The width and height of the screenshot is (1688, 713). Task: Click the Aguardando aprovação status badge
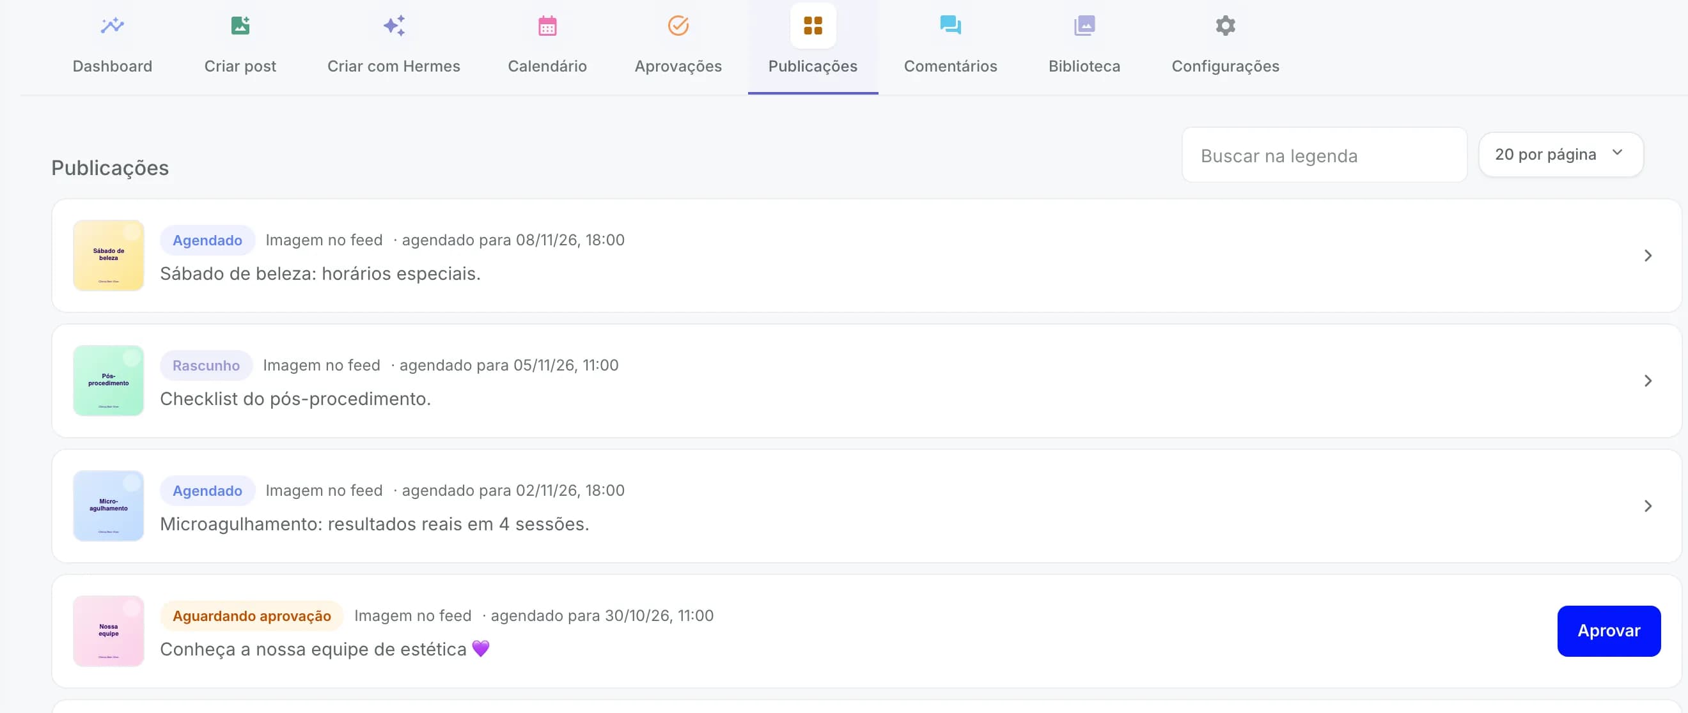pyautogui.click(x=252, y=615)
